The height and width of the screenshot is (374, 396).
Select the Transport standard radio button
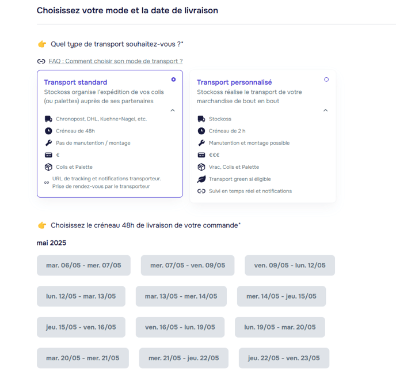[x=173, y=80]
